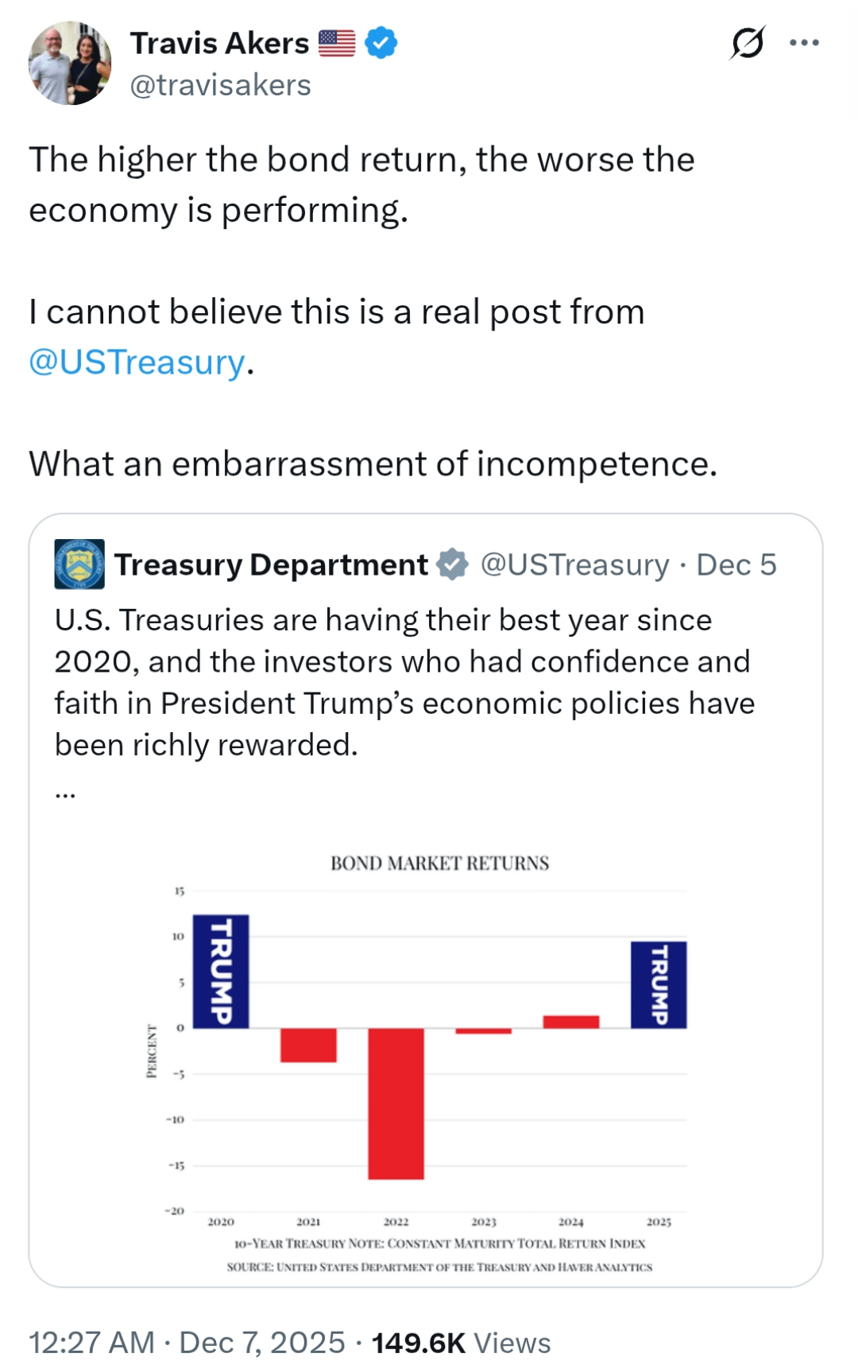Open the 12:27 AM Dec 7, 2025 timestamp
The image size is (858, 1369).
(x=187, y=1343)
